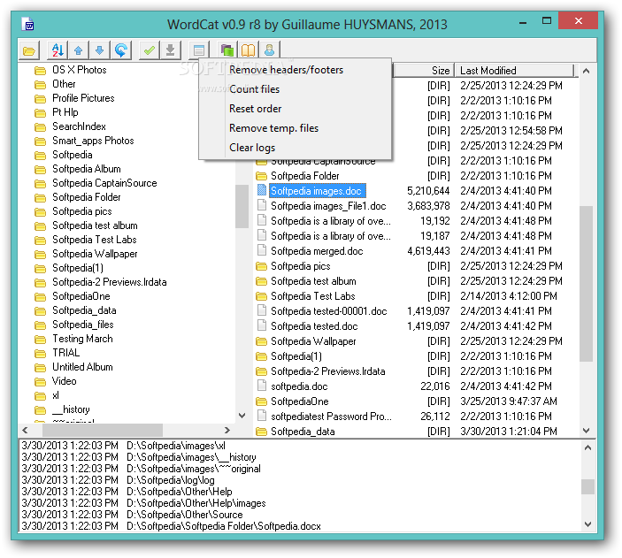Viewport: 622px width, 558px height.
Task: Click log entry ending Softpedia.docx
Action: click(x=223, y=526)
